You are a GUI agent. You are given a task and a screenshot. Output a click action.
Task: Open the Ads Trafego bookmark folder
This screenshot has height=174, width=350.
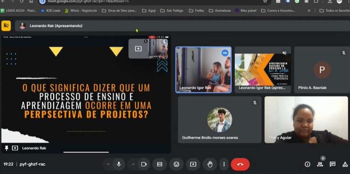pos(172,11)
